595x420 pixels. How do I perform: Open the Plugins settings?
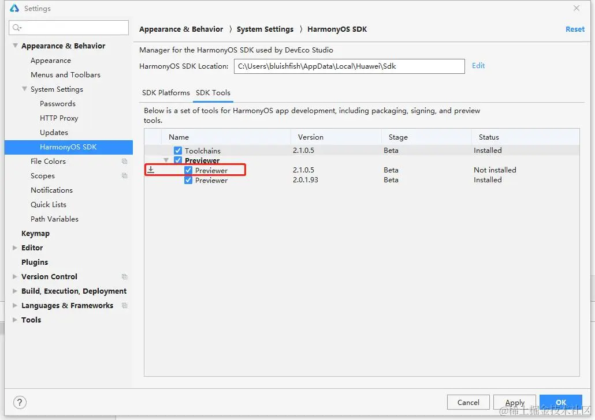35,262
